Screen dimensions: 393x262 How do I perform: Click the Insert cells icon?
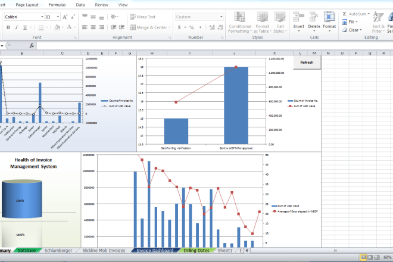click(x=298, y=17)
